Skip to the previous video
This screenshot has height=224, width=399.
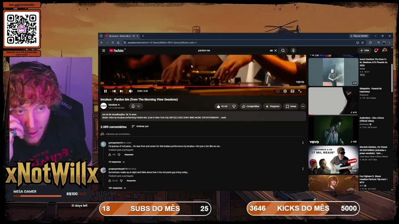[x=114, y=91]
